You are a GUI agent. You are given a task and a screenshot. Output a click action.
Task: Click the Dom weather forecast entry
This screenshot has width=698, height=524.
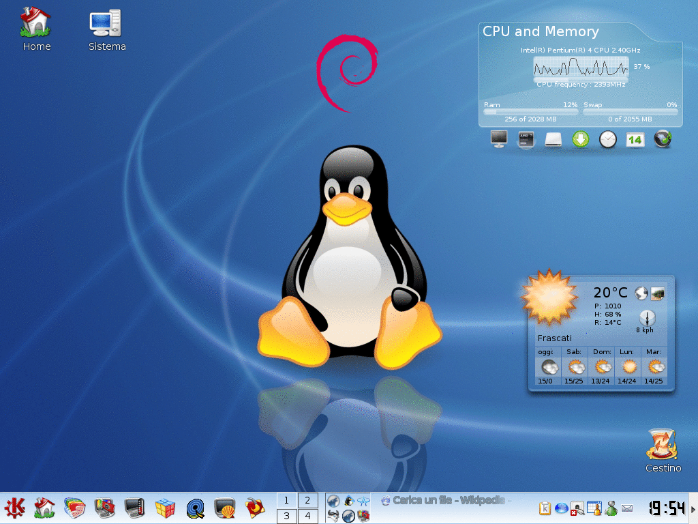(601, 366)
